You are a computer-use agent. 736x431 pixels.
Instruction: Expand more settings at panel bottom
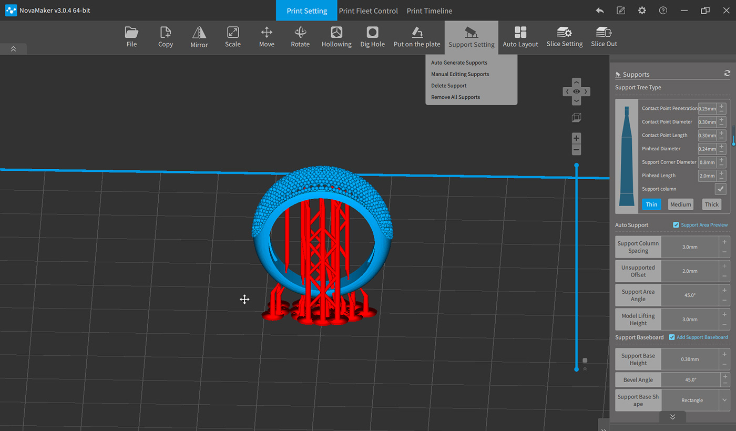pos(672,416)
